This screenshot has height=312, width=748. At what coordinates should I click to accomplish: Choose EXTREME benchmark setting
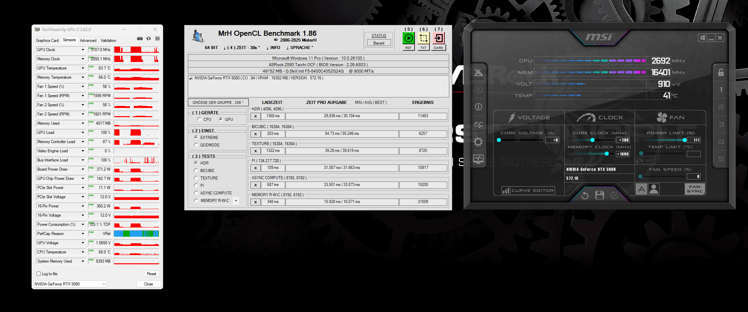tap(196, 138)
